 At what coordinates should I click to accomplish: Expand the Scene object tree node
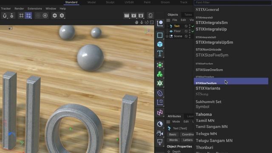pyautogui.click(x=167, y=36)
